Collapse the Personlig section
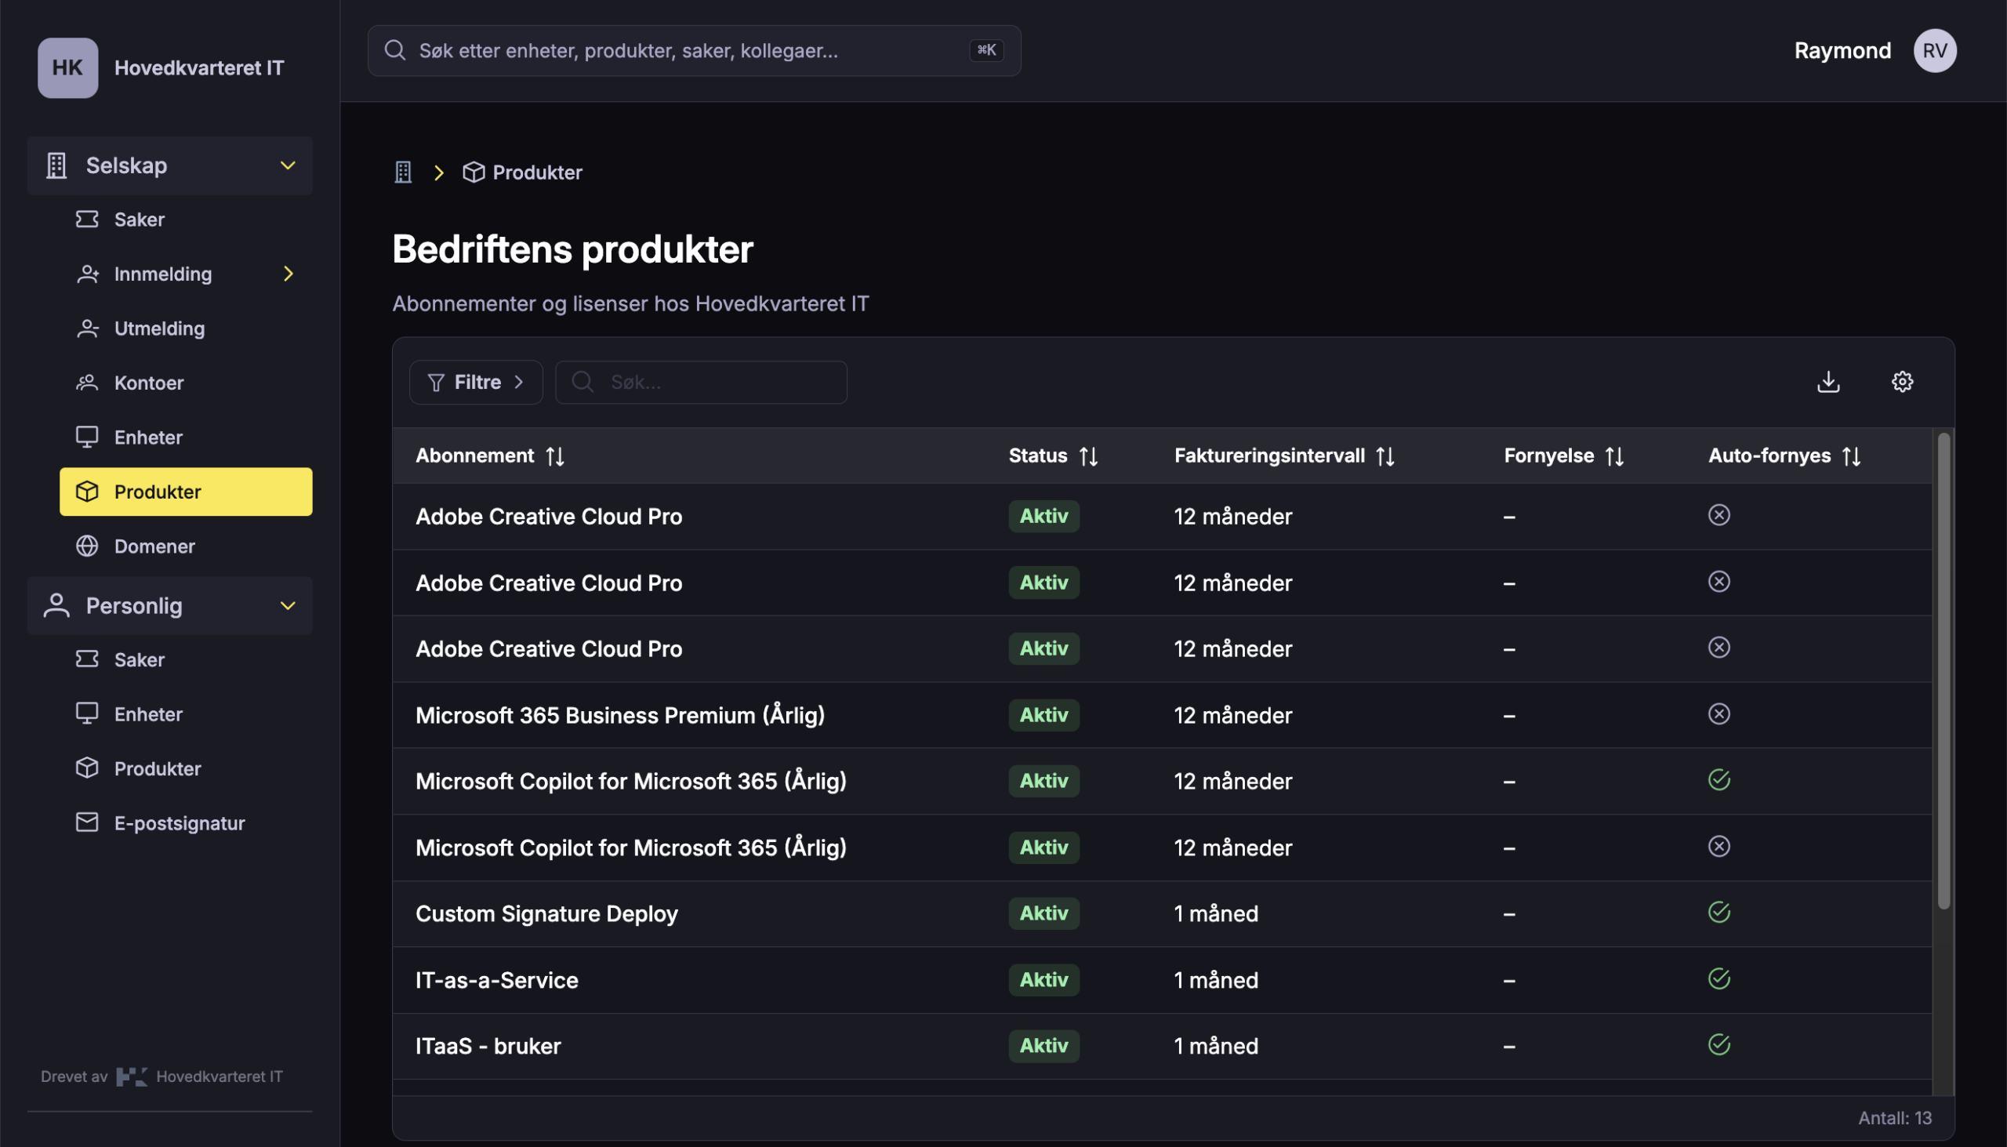This screenshot has width=2007, height=1147. [289, 606]
